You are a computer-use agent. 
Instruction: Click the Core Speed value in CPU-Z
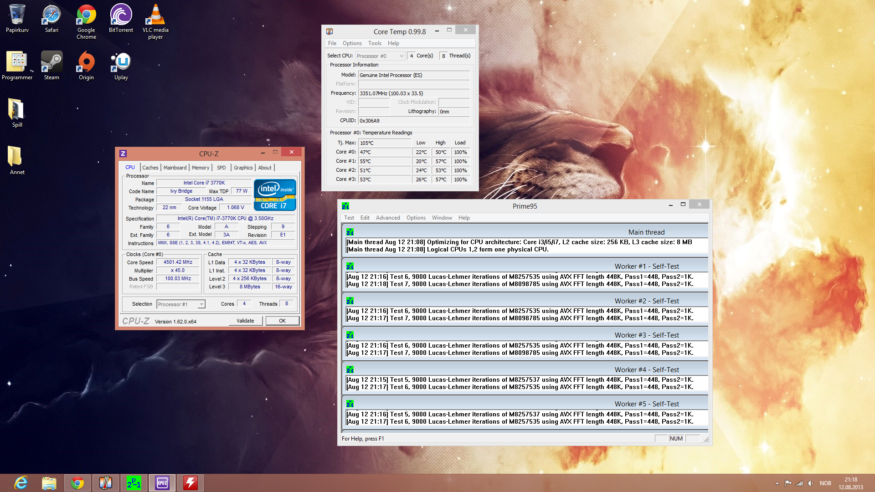point(178,262)
